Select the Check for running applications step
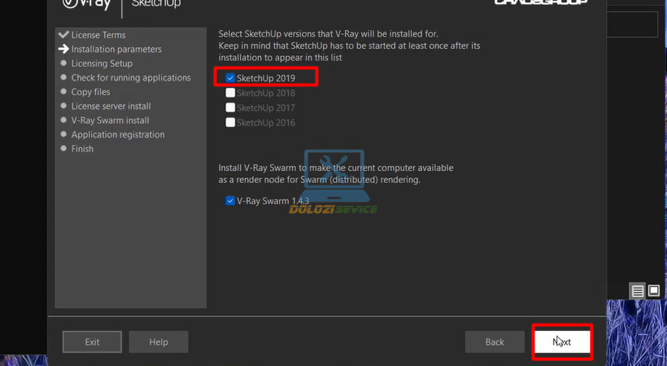Viewport: 667px width, 366px height. click(x=131, y=78)
